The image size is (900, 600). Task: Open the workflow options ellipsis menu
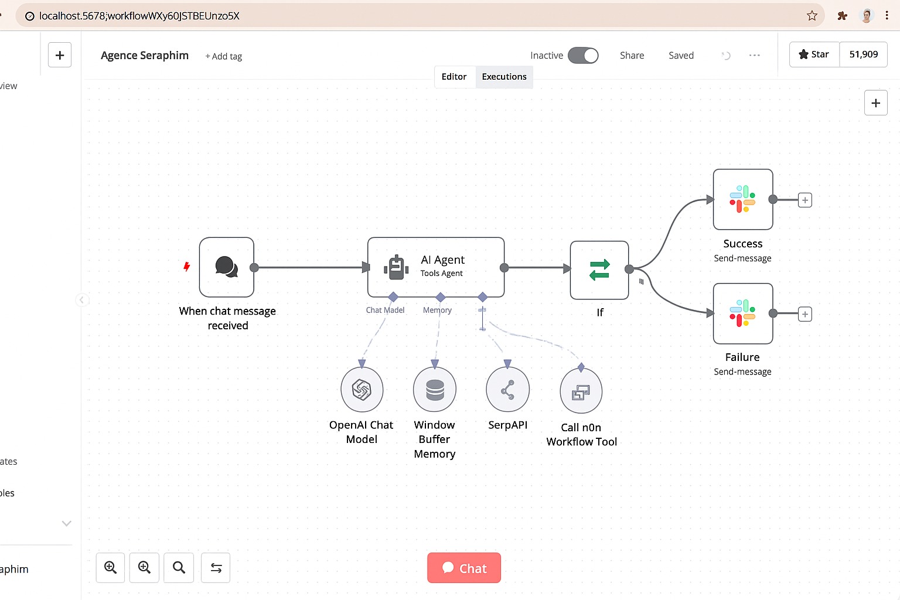click(x=754, y=54)
